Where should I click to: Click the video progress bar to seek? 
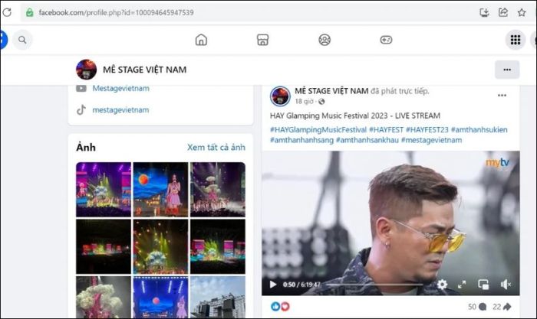[375, 284]
